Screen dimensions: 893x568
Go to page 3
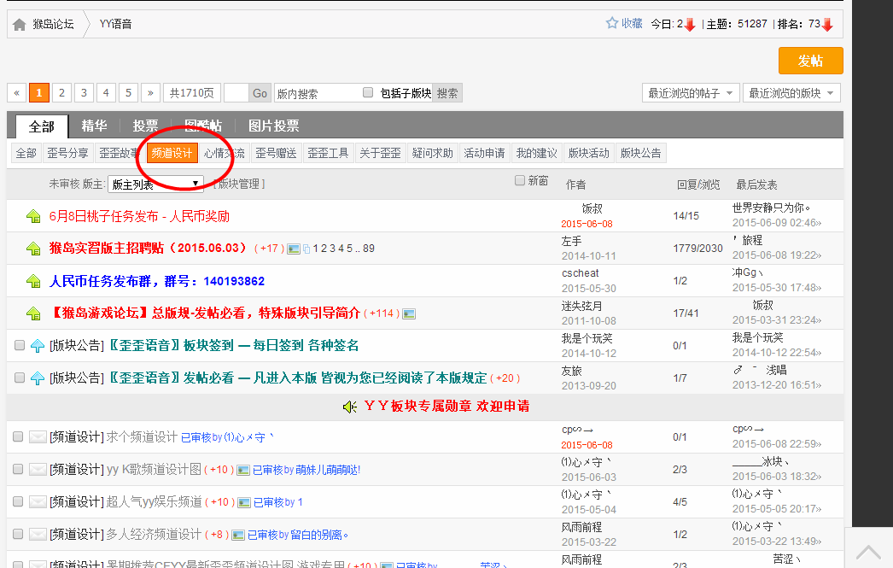[84, 93]
